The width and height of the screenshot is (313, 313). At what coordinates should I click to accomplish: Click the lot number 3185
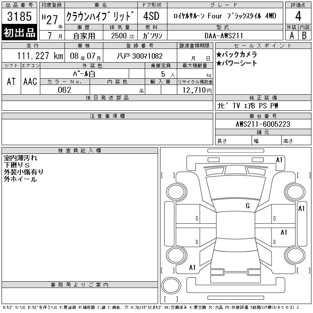pyautogui.click(x=19, y=16)
